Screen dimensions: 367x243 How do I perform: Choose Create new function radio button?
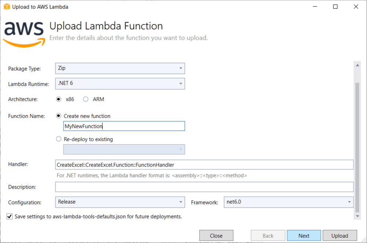pyautogui.click(x=58, y=116)
